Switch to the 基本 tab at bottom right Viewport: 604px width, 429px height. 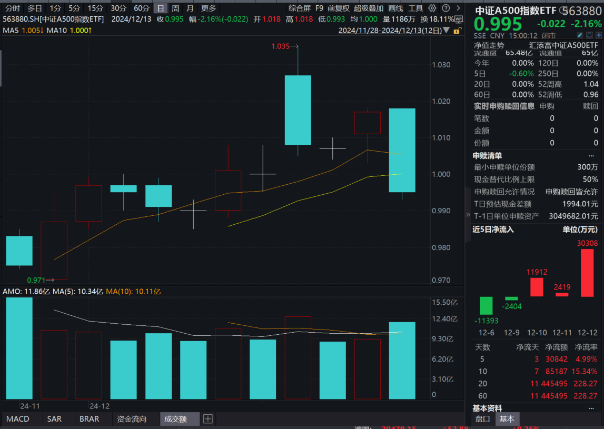click(x=507, y=420)
